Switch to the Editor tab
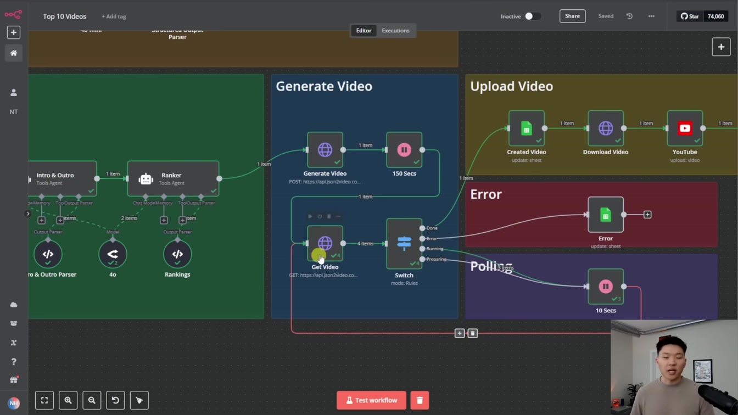Screen dimensions: 738x415 pyautogui.click(x=364, y=31)
